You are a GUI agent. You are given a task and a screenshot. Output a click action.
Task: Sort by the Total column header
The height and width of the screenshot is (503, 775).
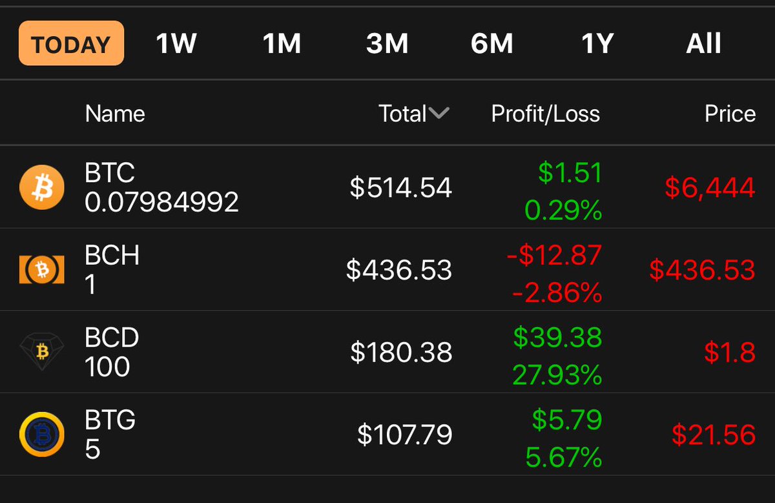coord(402,114)
